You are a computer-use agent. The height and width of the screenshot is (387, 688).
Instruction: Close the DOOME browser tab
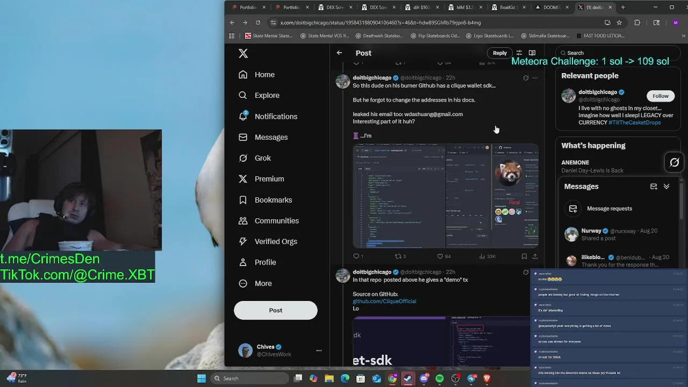tap(567, 8)
